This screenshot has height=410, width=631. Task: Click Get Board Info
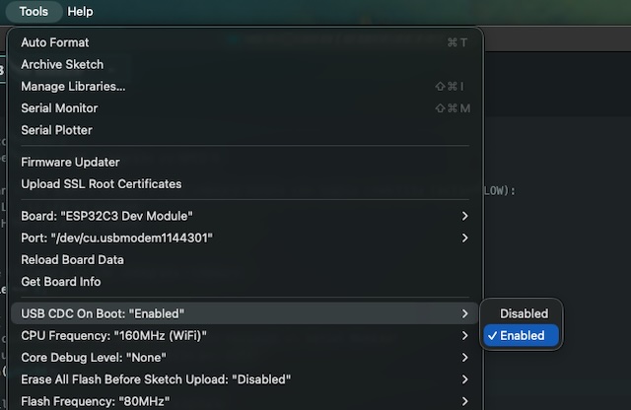point(61,282)
